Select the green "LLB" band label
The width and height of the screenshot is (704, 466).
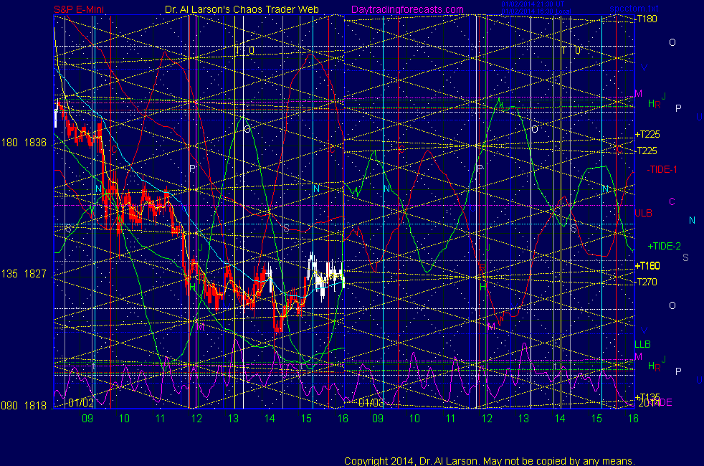click(642, 344)
